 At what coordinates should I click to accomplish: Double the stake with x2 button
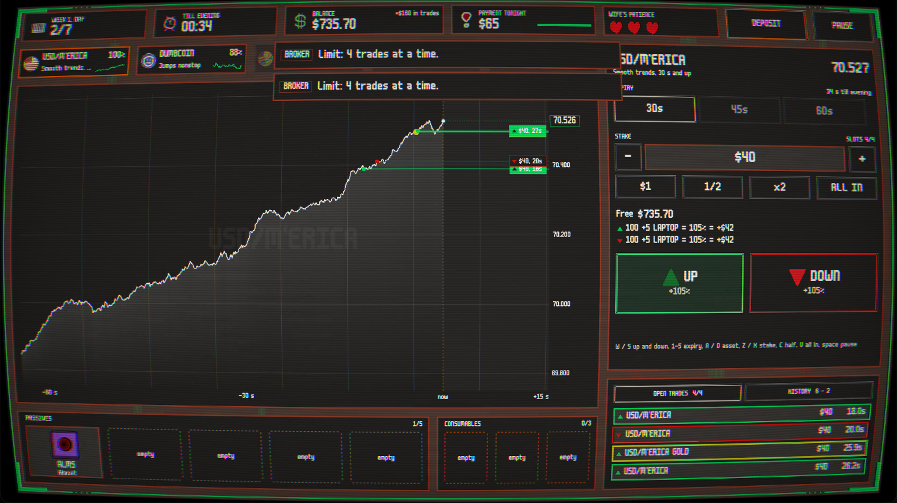tap(779, 187)
